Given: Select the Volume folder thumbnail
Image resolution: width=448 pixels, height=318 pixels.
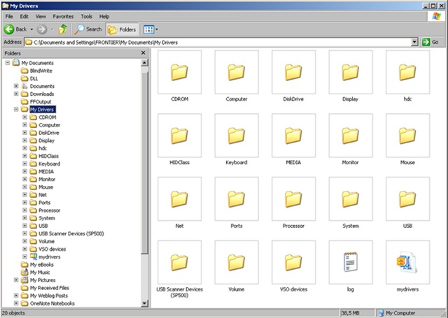Looking at the screenshot, I should tap(237, 262).
